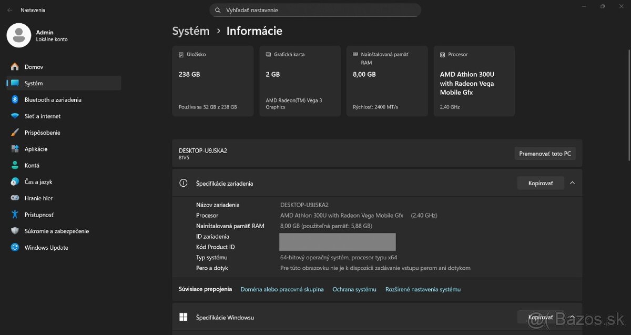The height and width of the screenshot is (335, 631).
Task: Collapse the Špecifikácie zariadenia section
Action: coord(572,183)
